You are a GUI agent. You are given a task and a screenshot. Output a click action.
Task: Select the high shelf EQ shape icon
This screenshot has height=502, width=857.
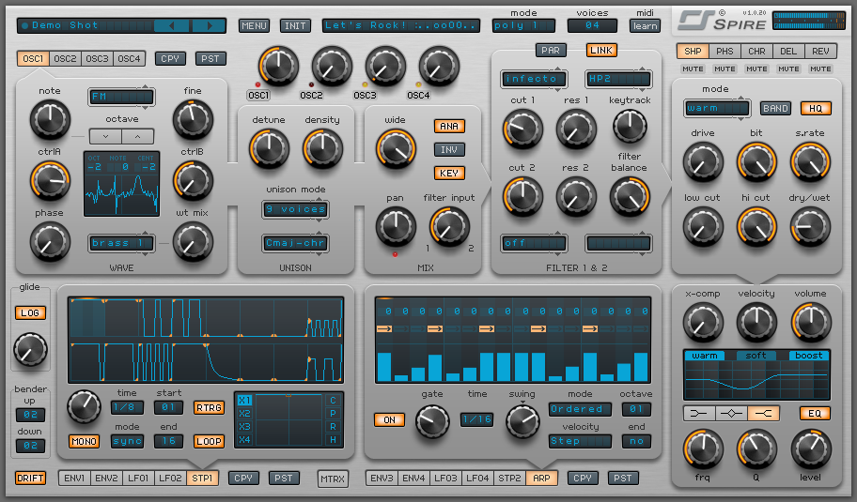pos(767,413)
